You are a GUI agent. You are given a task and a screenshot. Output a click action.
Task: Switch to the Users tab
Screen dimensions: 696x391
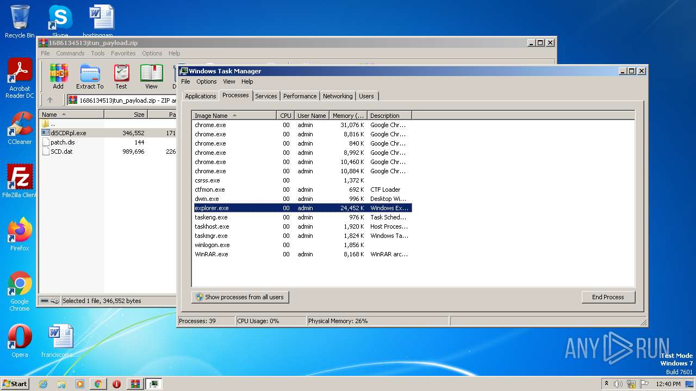coord(366,96)
